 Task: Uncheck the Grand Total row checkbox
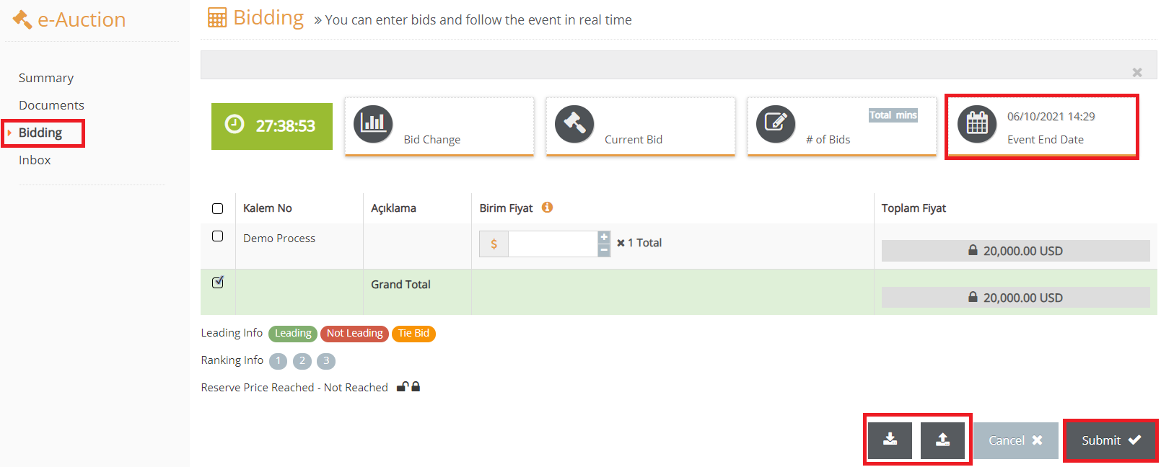[218, 283]
